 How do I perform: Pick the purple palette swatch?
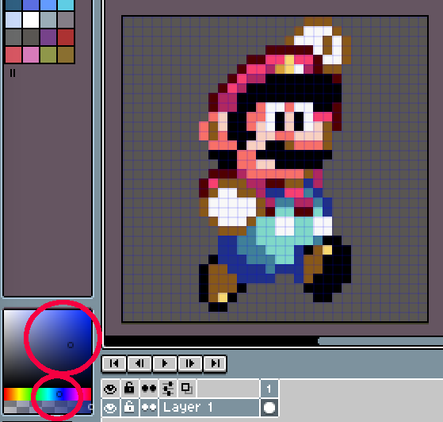48,37
